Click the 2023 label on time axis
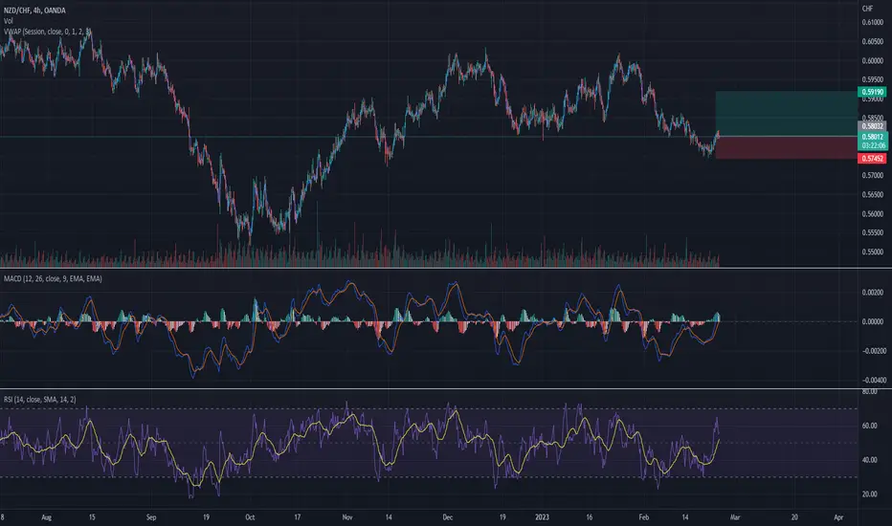892x526 pixels. point(542,516)
